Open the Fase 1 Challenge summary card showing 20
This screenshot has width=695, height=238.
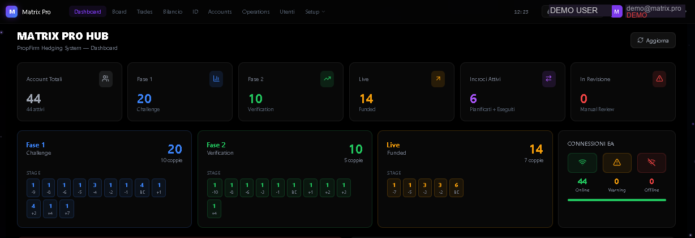(180, 92)
